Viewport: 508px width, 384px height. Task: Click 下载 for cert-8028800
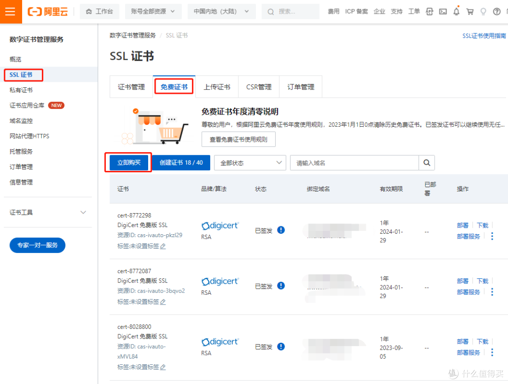(483, 342)
